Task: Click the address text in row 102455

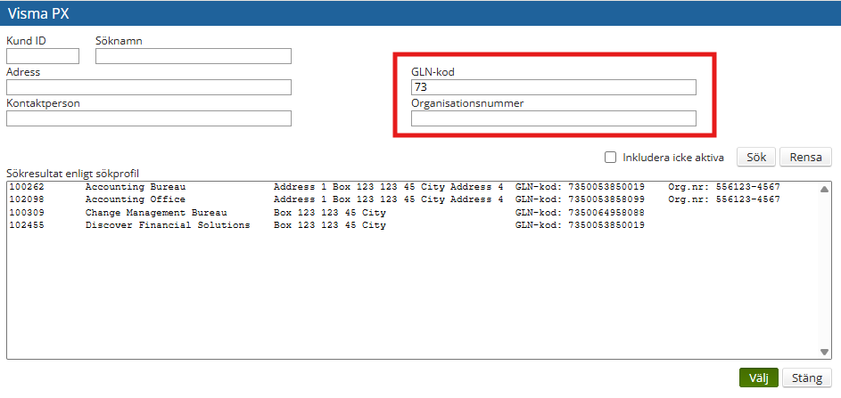Action: pyautogui.click(x=329, y=225)
